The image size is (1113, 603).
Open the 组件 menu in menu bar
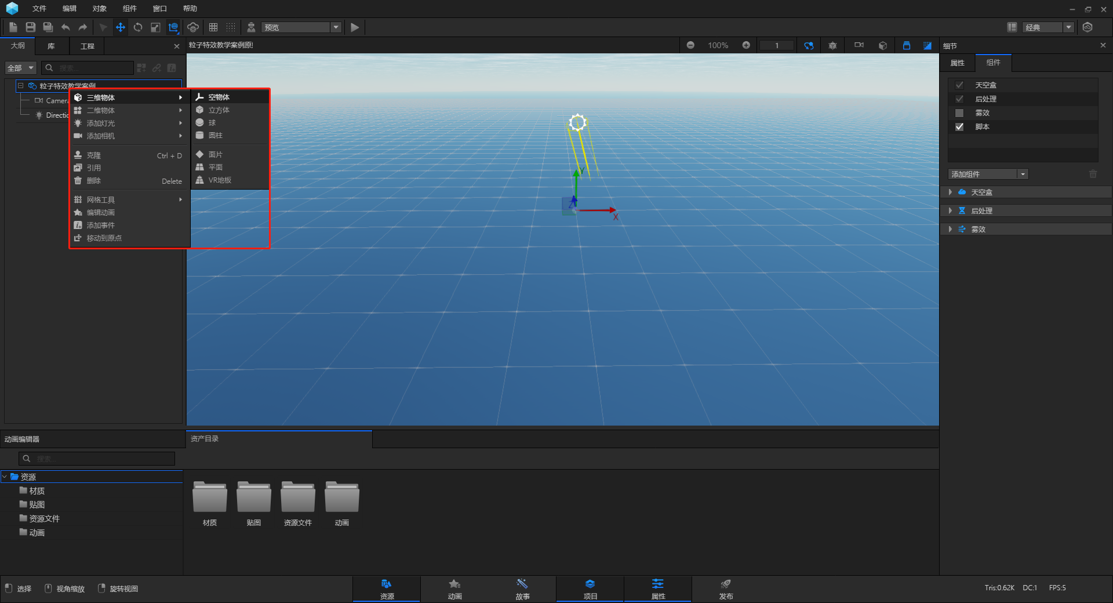coord(130,8)
